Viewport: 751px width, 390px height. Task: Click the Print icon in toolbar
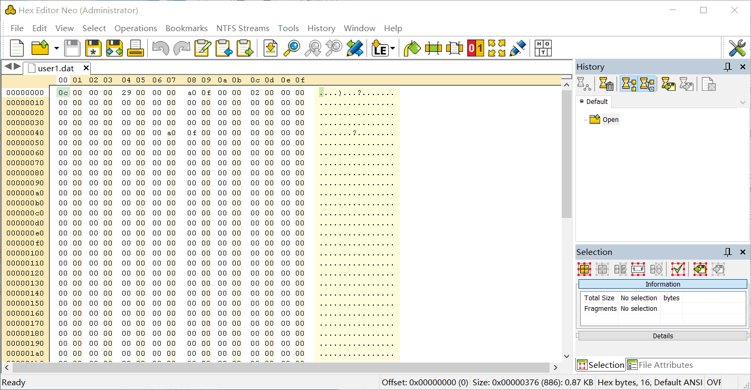[136, 48]
